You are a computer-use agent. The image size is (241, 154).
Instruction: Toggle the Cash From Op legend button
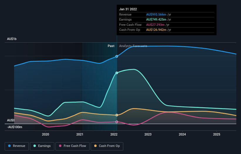pyautogui.click(x=107, y=146)
